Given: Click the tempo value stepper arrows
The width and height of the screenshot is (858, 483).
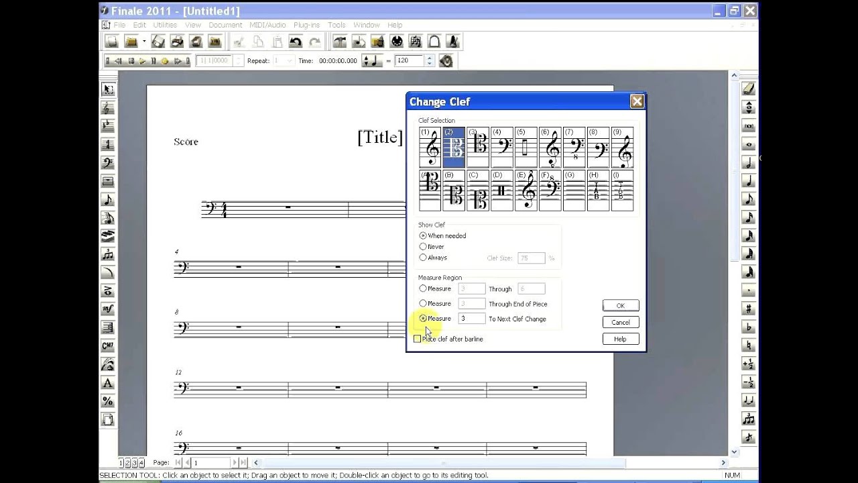Looking at the screenshot, I should 429,60.
